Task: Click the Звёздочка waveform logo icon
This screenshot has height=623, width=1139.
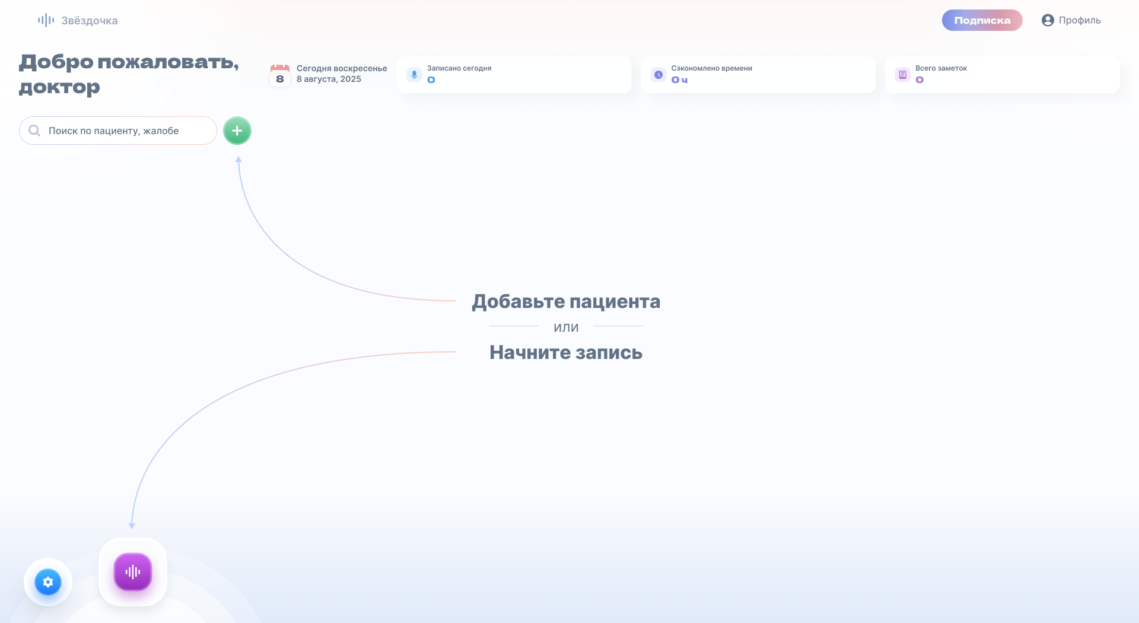Action: point(46,20)
